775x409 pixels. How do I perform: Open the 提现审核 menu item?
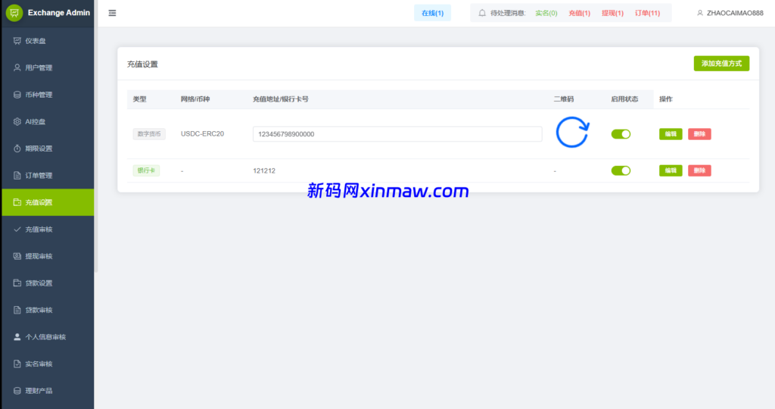pyautogui.click(x=48, y=256)
